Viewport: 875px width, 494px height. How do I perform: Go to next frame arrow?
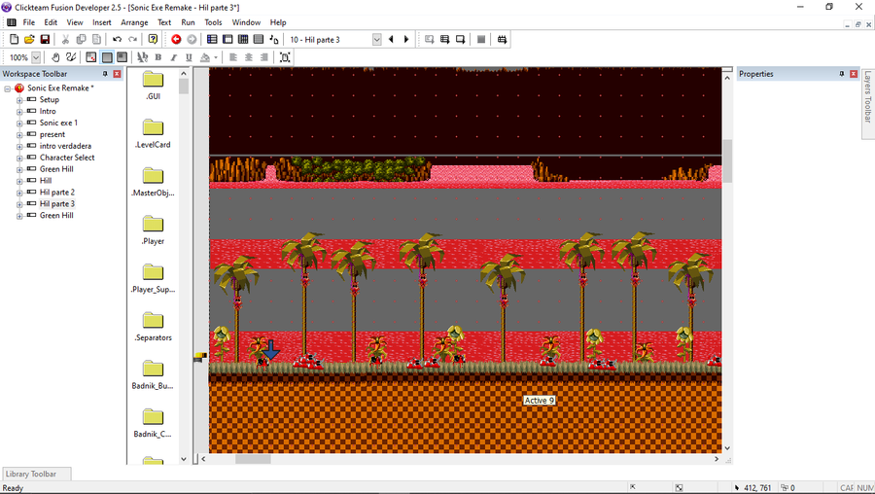[x=406, y=39]
